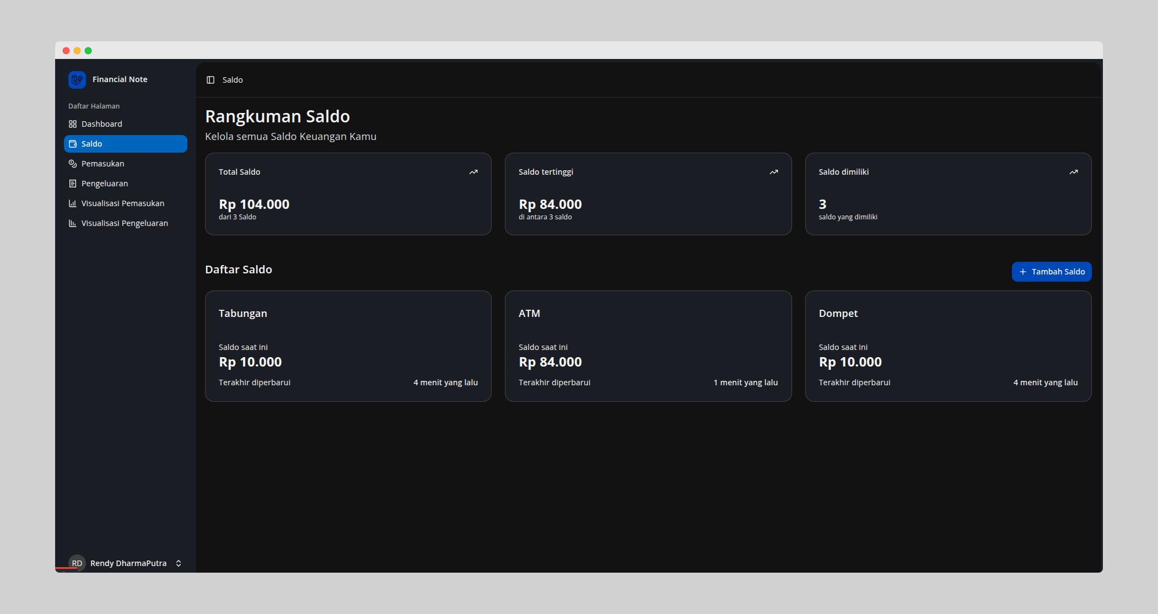Screen dimensions: 1158x614
Task: Click the trend arrow on Total Saldo card
Action: point(473,172)
